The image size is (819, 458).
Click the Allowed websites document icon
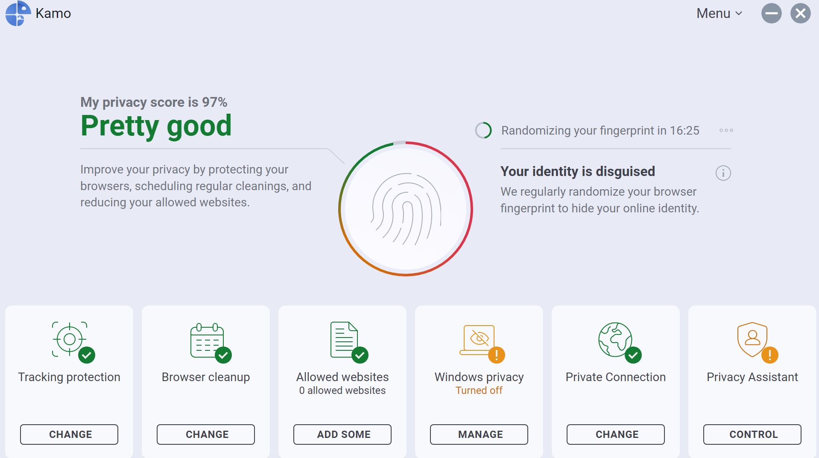pyautogui.click(x=344, y=340)
